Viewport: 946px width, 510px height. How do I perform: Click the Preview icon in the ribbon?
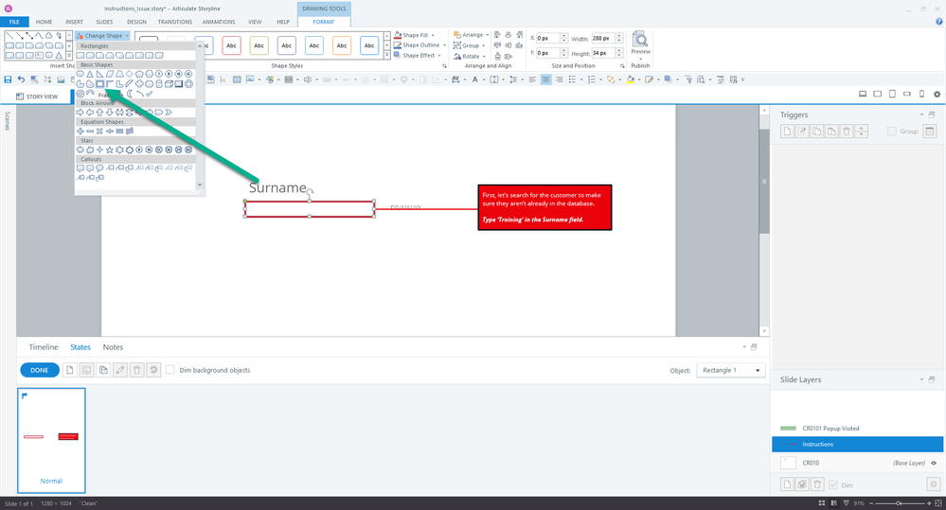click(x=641, y=43)
